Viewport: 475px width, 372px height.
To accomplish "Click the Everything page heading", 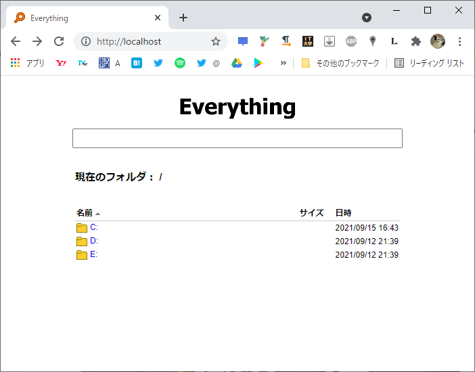I will 237,107.
